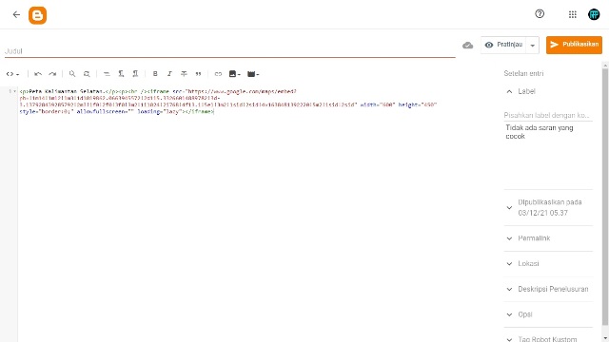Focus the Judul title field
609x342 pixels.
coord(229,51)
